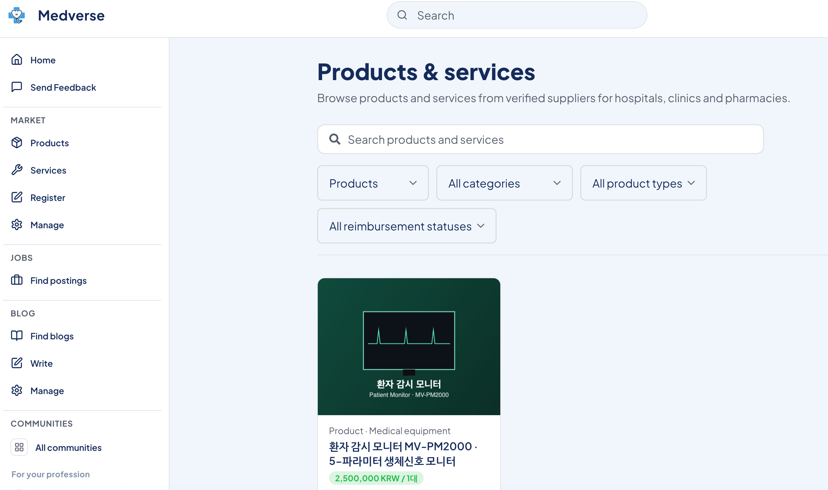Image resolution: width=828 pixels, height=490 pixels.
Task: Open the Products type dropdown
Action: click(373, 183)
